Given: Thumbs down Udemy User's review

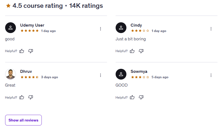Looking at the screenshot, I should click(31, 51).
